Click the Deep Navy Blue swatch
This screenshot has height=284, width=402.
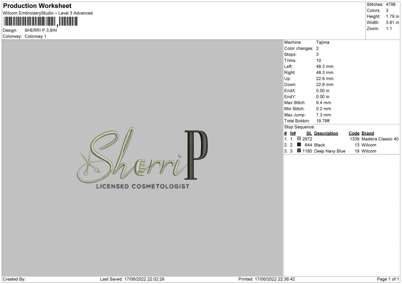pos(299,151)
